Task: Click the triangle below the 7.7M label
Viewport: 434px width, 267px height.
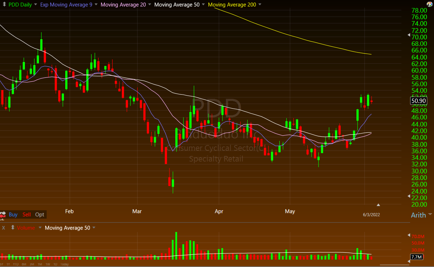Action: [409, 262]
